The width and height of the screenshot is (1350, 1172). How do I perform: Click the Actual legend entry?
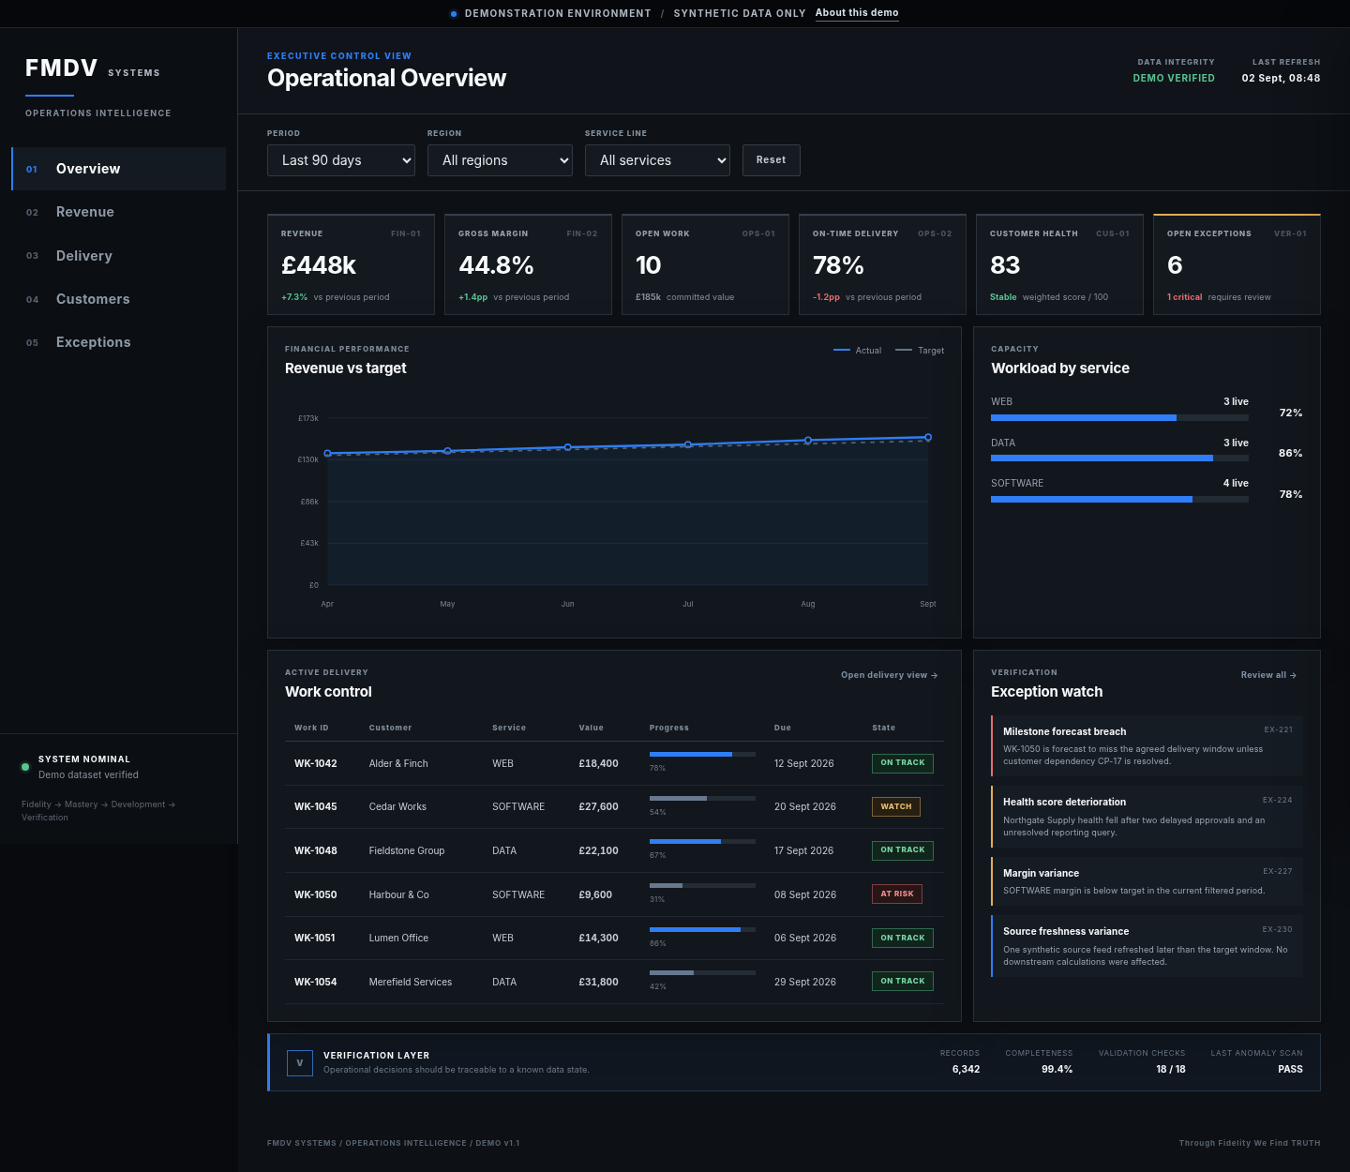click(858, 351)
